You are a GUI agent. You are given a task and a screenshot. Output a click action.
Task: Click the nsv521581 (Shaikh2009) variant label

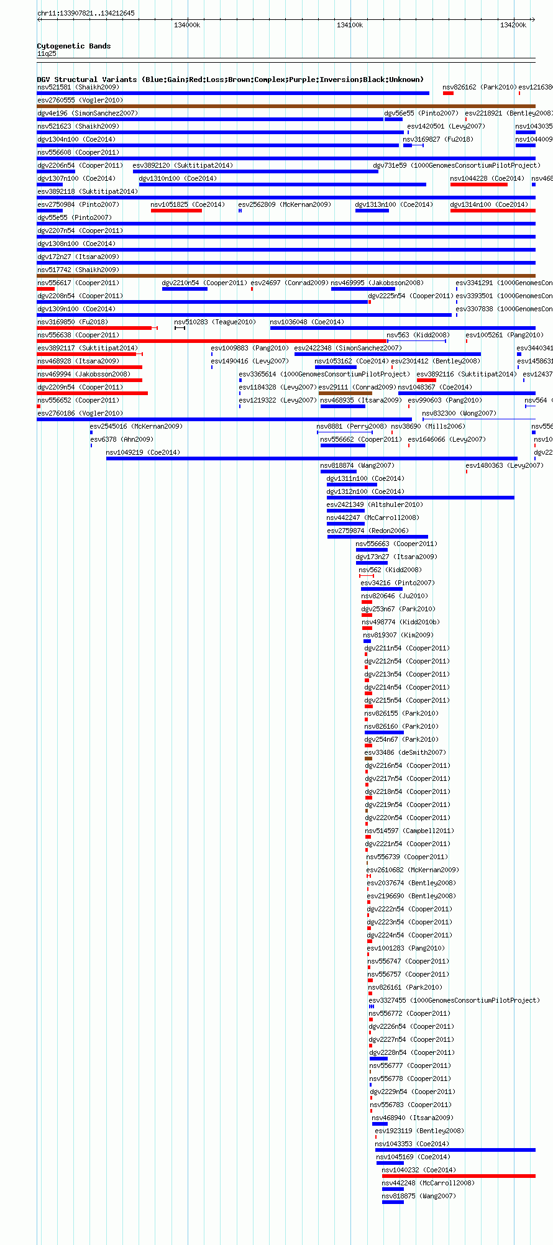tap(78, 87)
